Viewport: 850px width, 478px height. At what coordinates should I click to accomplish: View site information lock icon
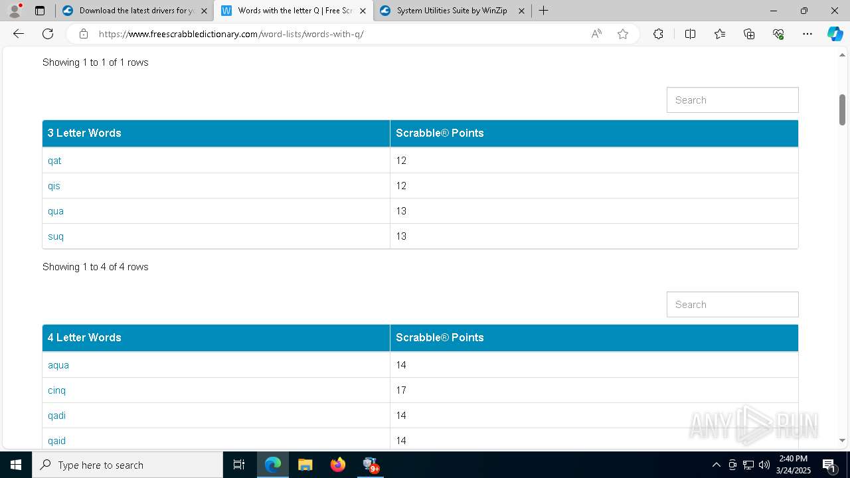coord(84,34)
